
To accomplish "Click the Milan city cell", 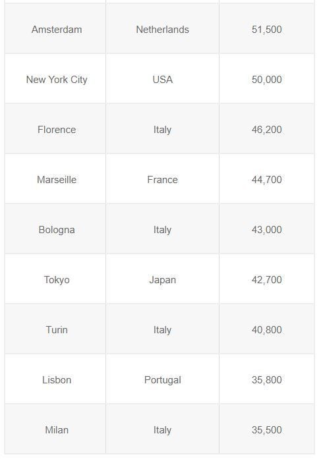I will [x=55, y=429].
